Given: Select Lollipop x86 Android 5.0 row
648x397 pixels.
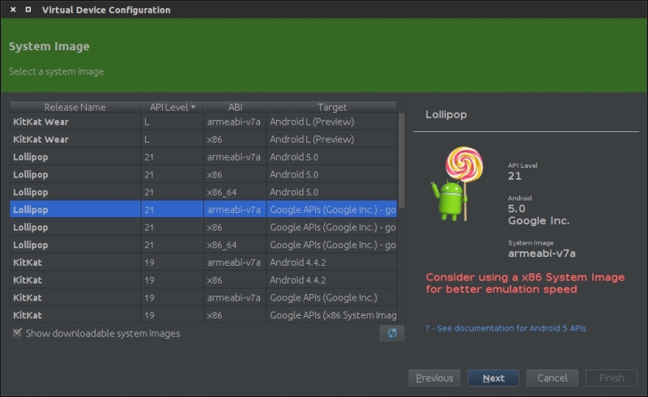Looking at the screenshot, I should [203, 174].
